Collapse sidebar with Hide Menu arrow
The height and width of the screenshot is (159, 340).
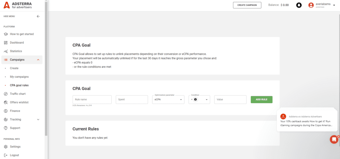(38, 17)
